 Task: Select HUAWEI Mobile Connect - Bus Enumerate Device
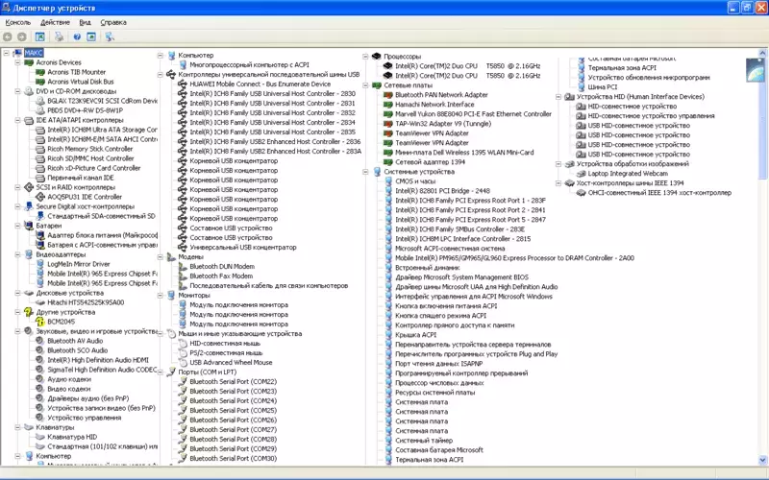[260, 84]
